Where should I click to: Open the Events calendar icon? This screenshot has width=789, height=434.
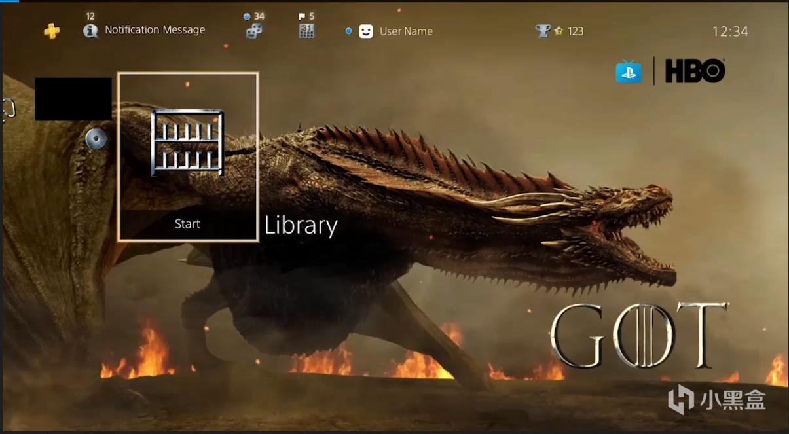point(306,31)
